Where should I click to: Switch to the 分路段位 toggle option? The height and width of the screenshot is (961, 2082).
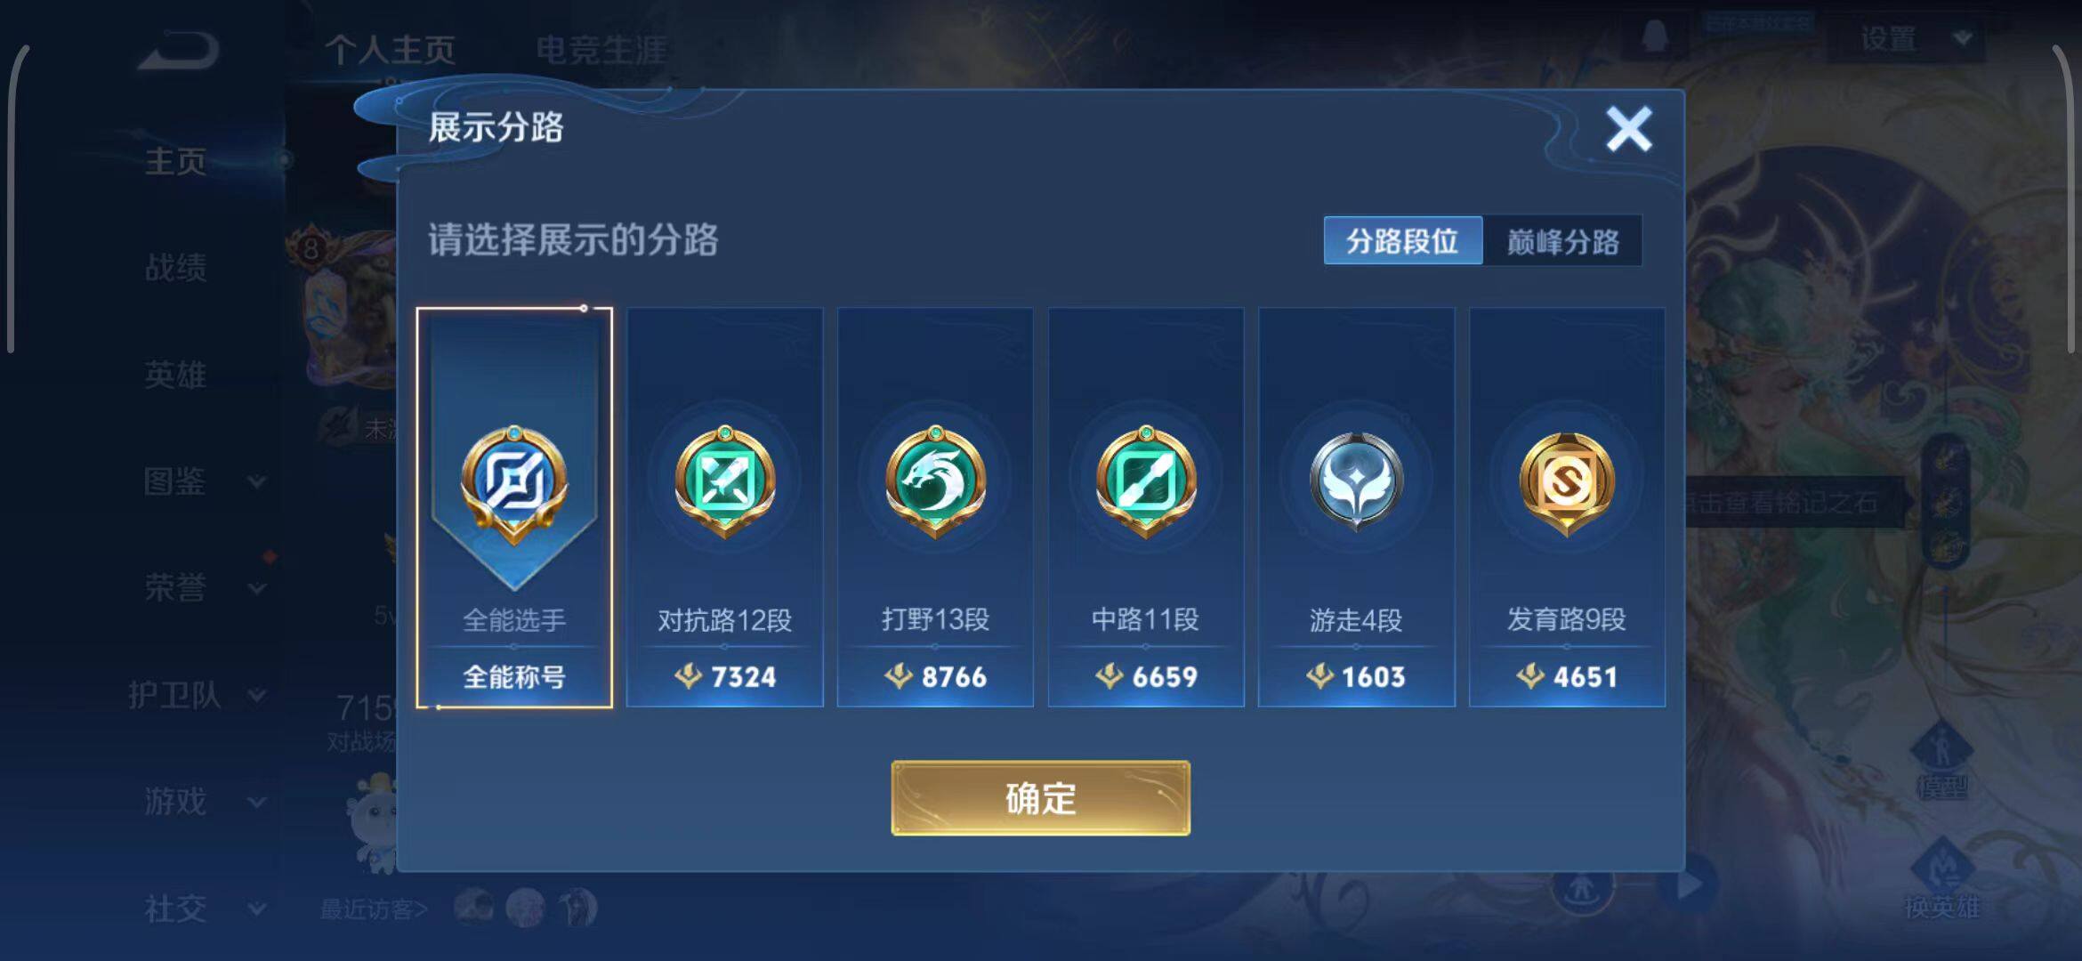(1403, 240)
